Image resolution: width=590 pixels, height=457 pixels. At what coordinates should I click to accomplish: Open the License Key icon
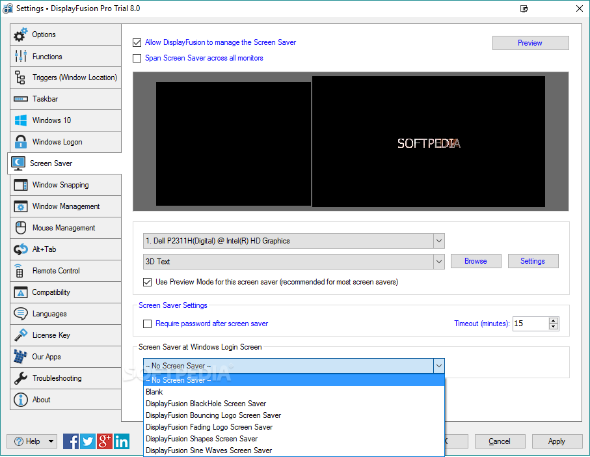(x=21, y=335)
